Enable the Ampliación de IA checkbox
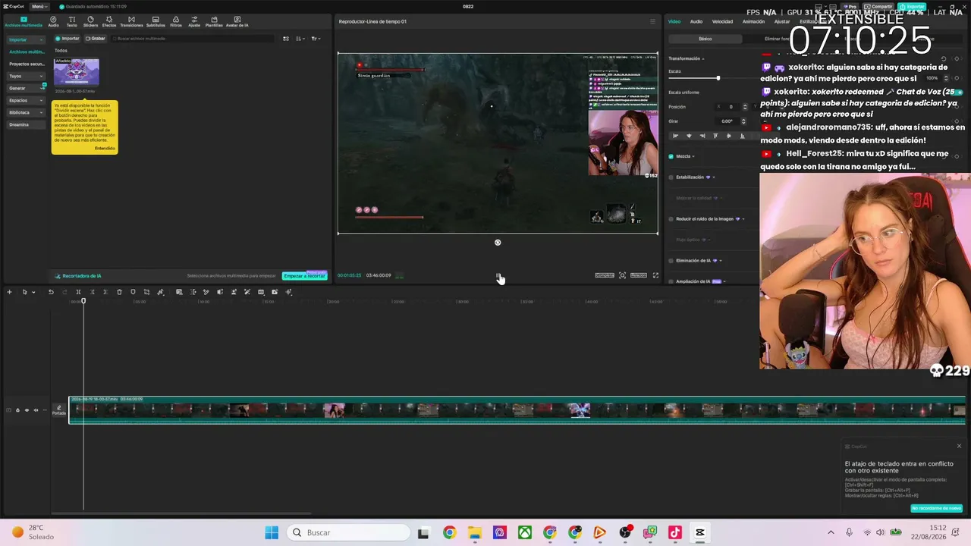Viewport: 971px width, 546px height. point(671,281)
